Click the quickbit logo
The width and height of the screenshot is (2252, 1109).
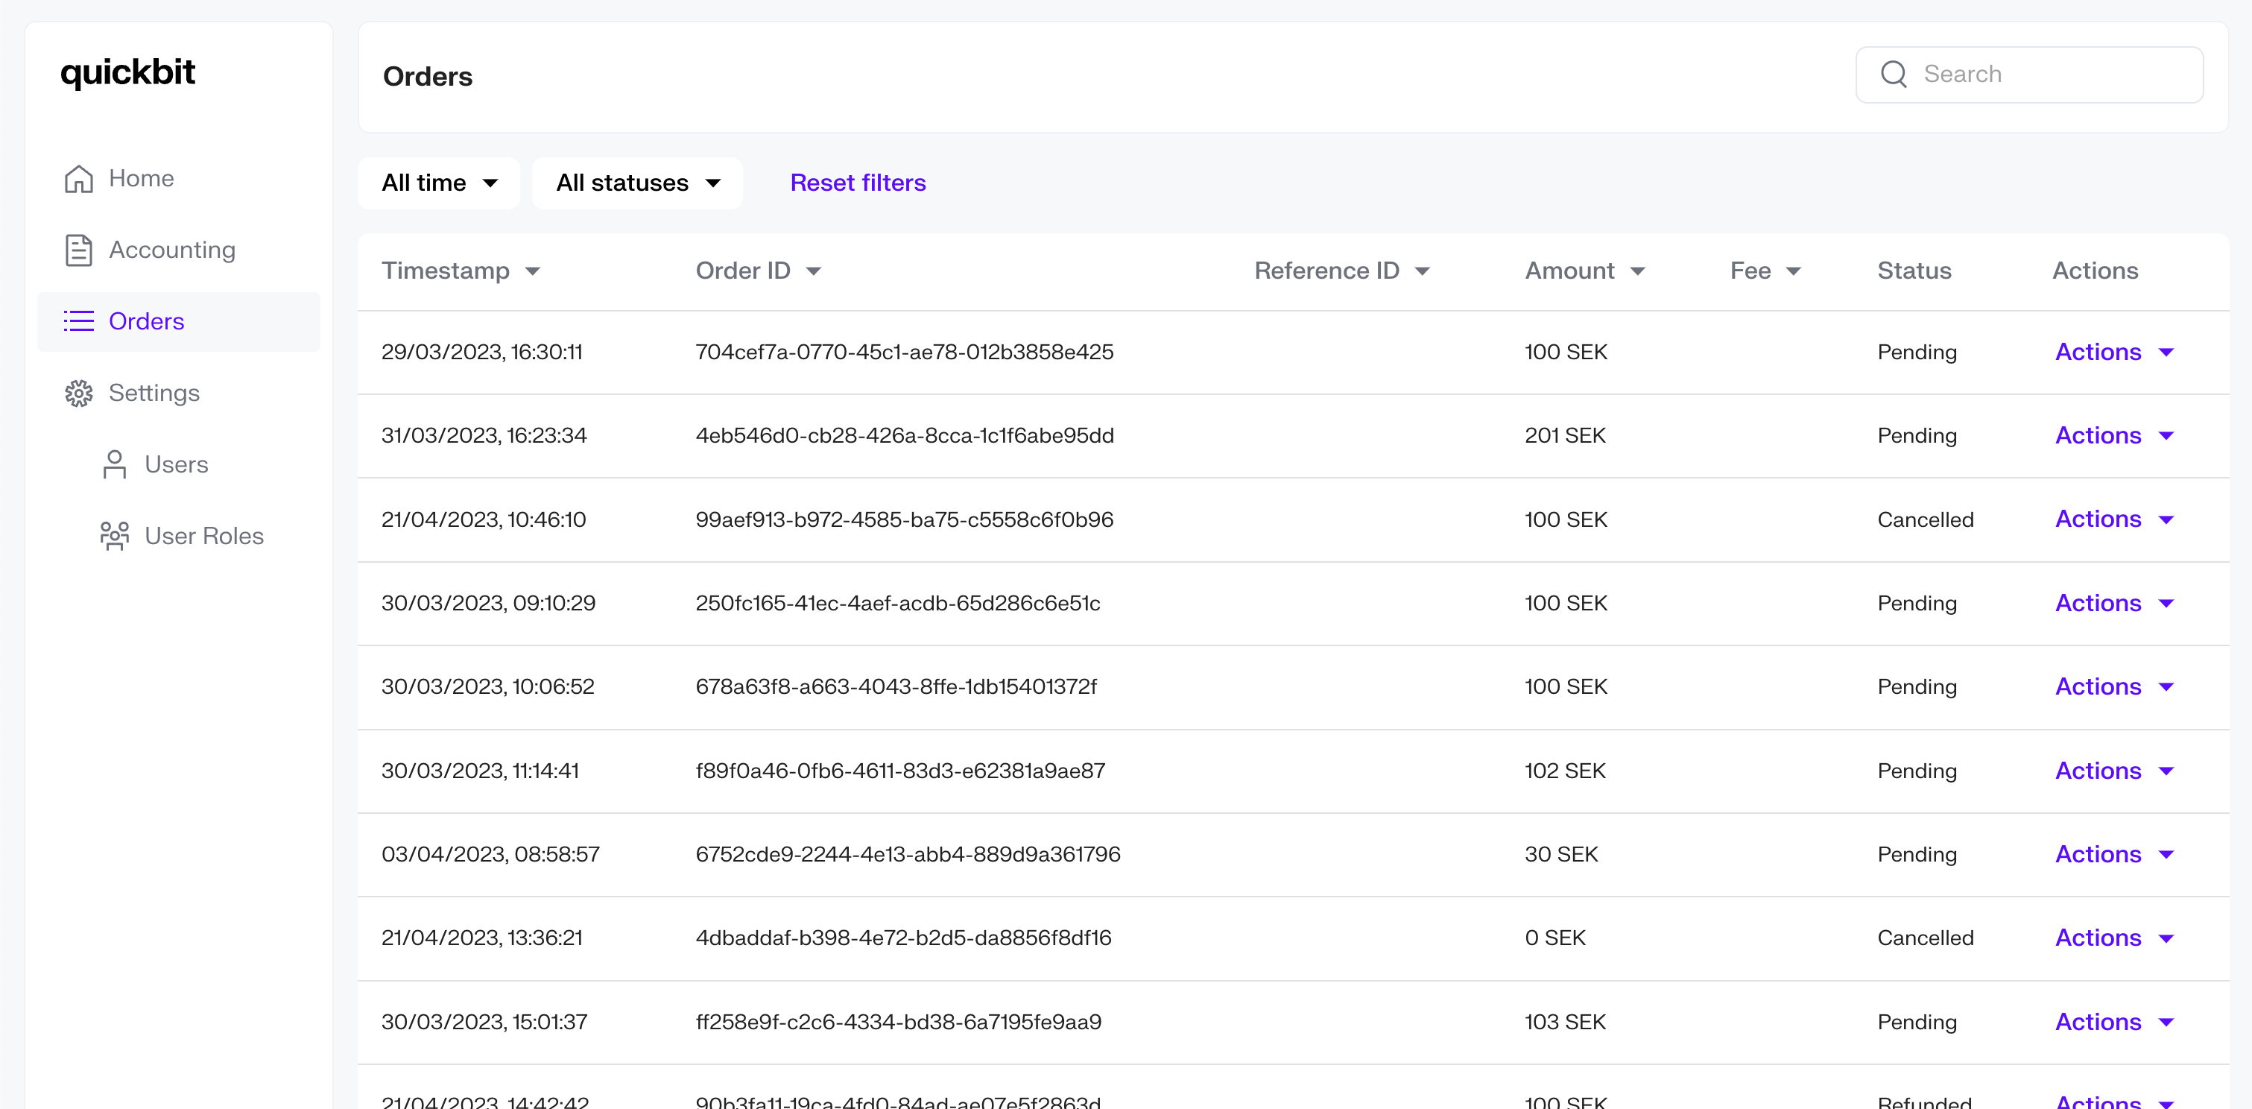point(127,72)
